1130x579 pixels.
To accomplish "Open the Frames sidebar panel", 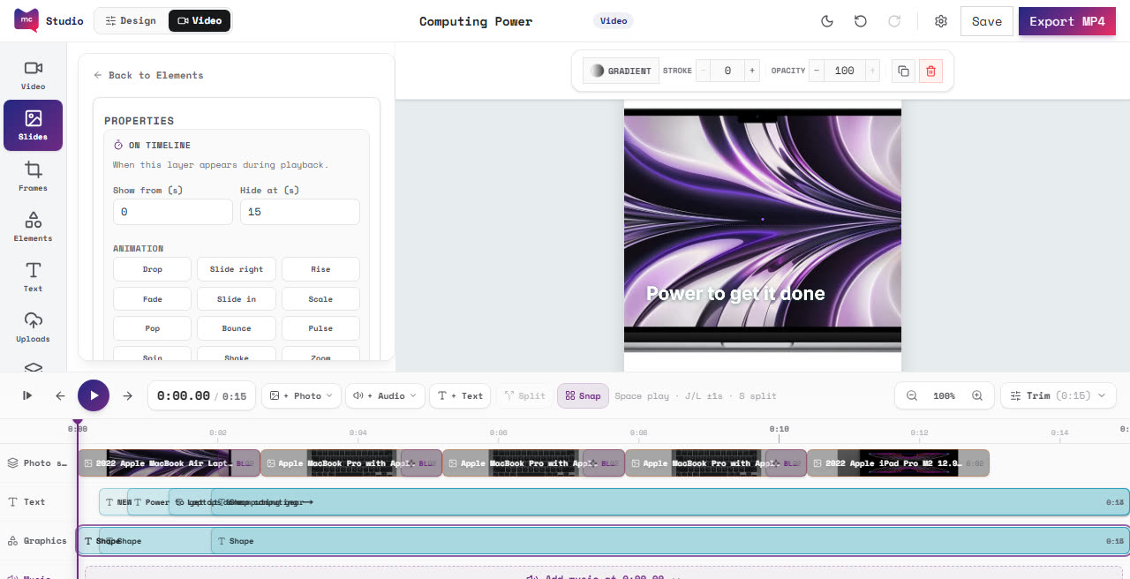I will pyautogui.click(x=33, y=176).
